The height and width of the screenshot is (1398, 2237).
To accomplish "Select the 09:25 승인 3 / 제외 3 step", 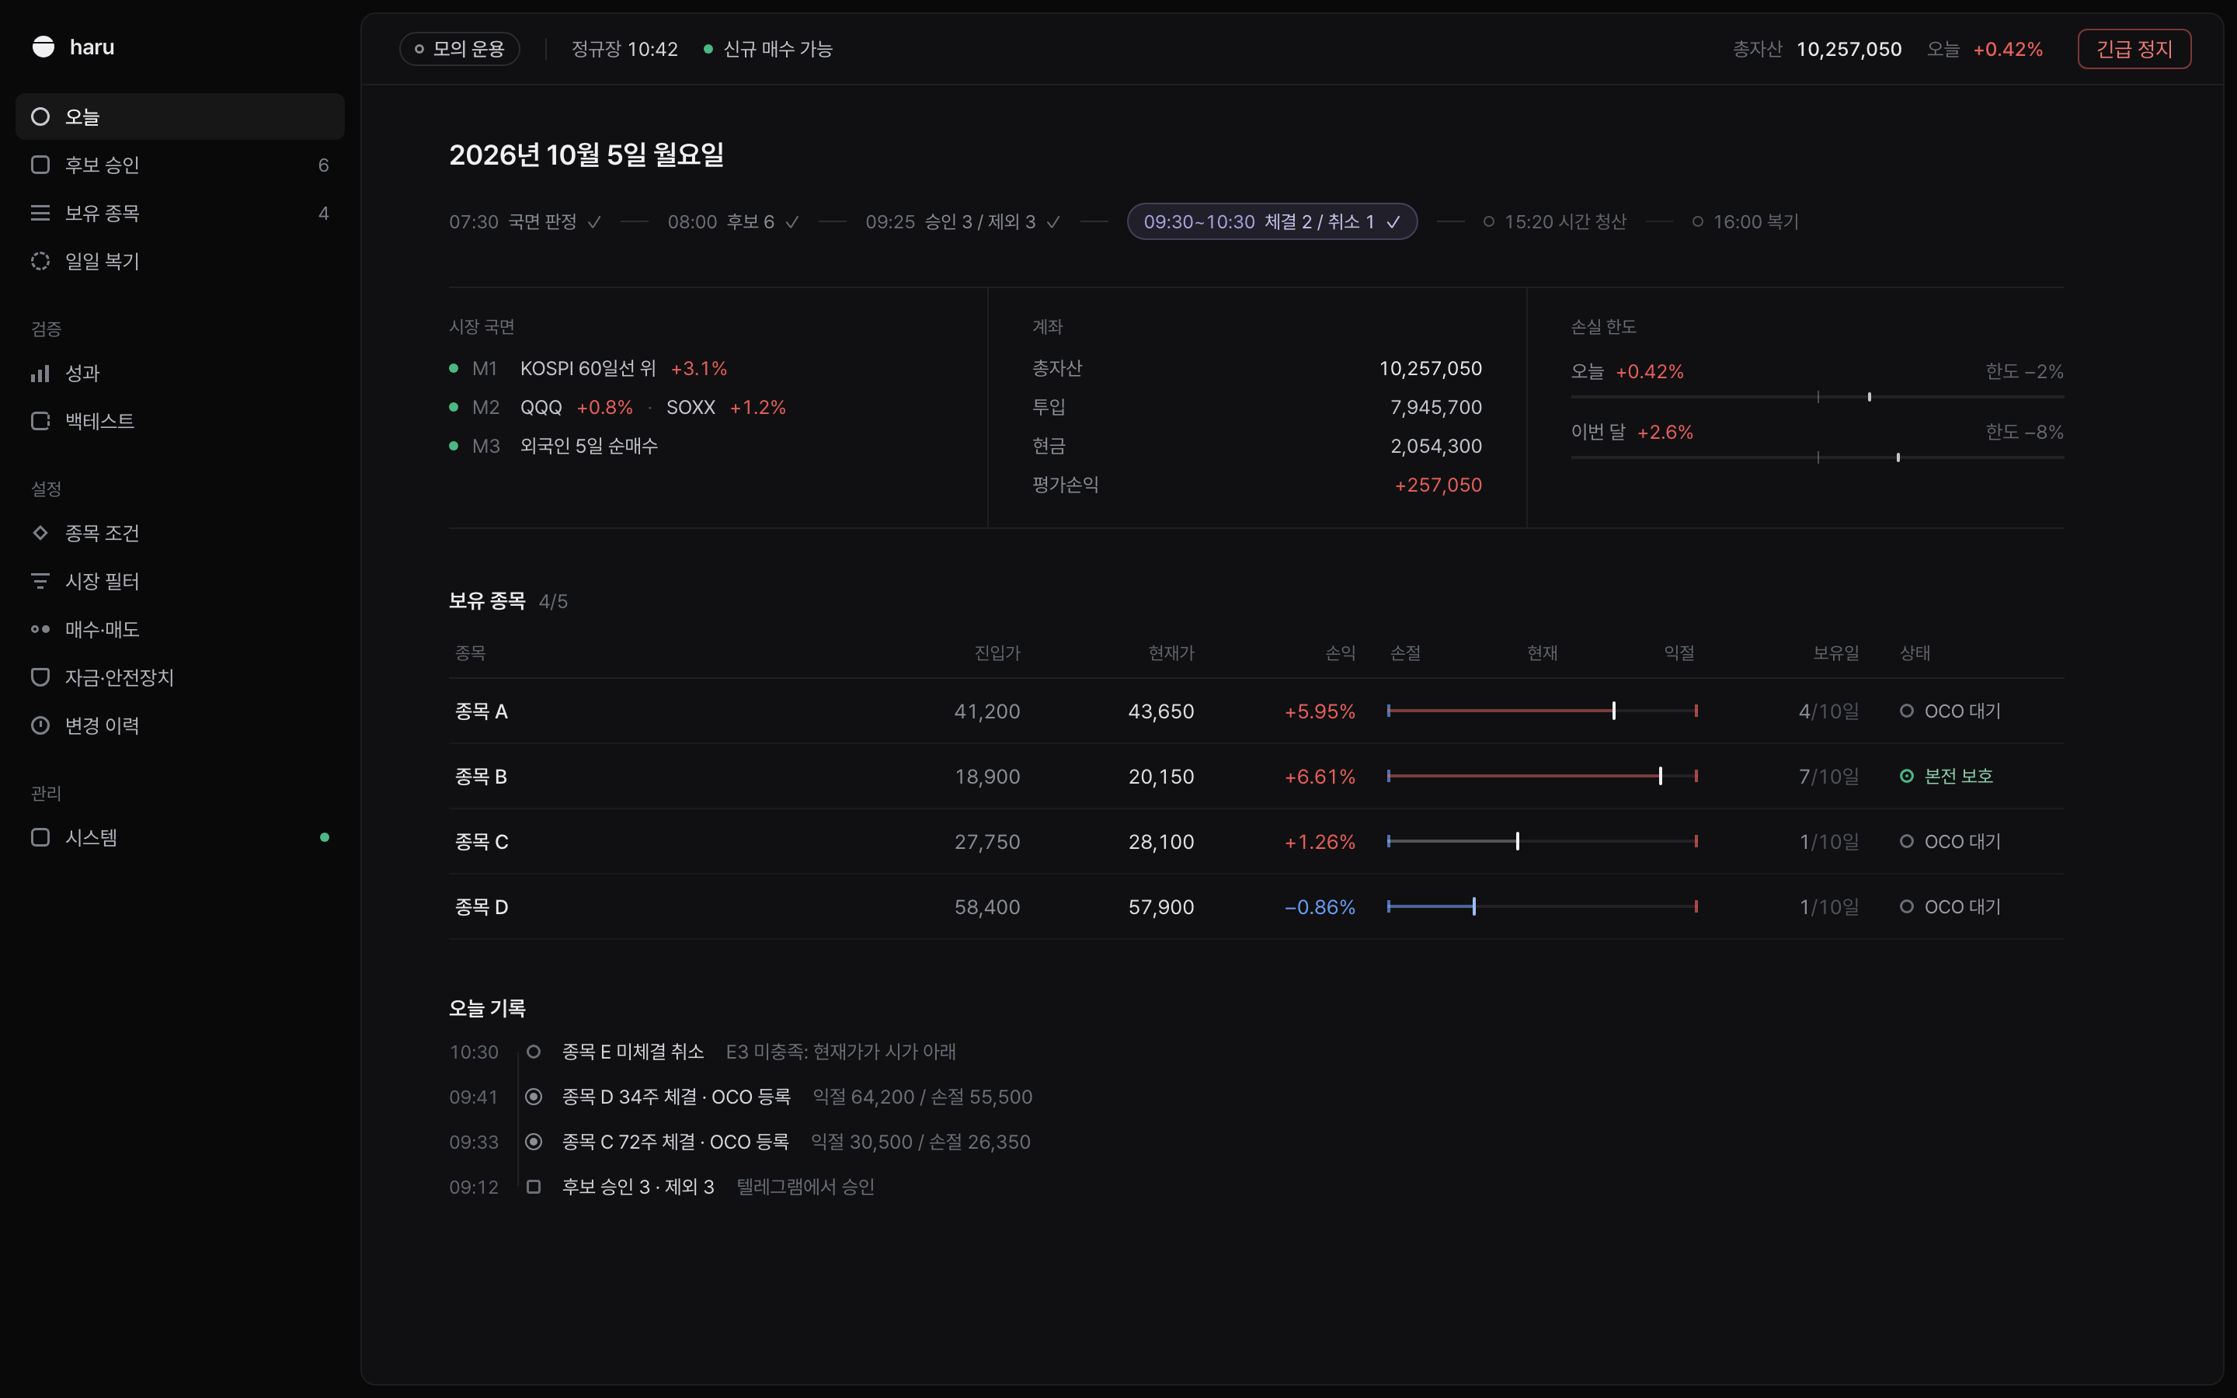I will (962, 222).
